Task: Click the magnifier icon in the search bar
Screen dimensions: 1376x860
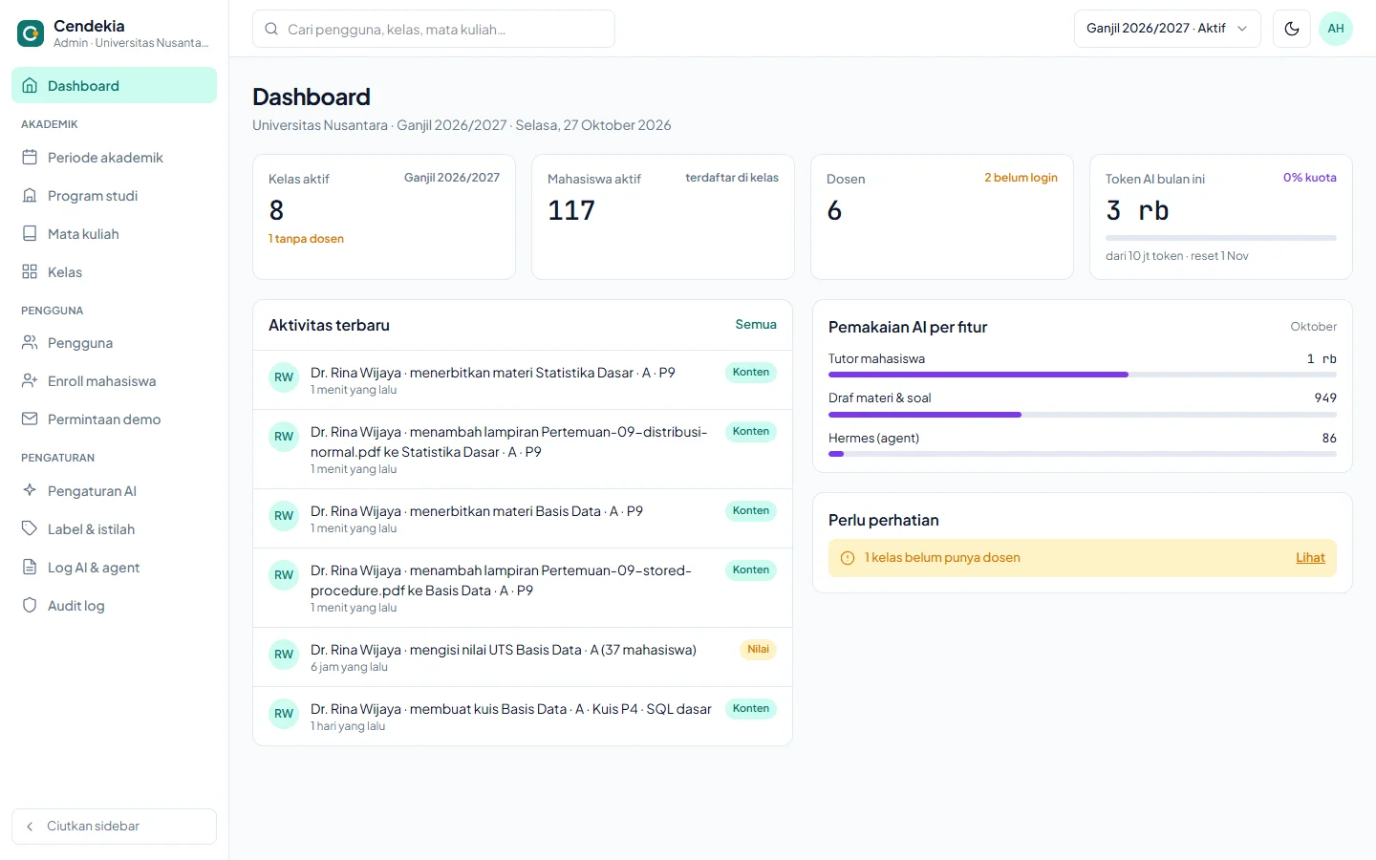Action: tap(271, 29)
